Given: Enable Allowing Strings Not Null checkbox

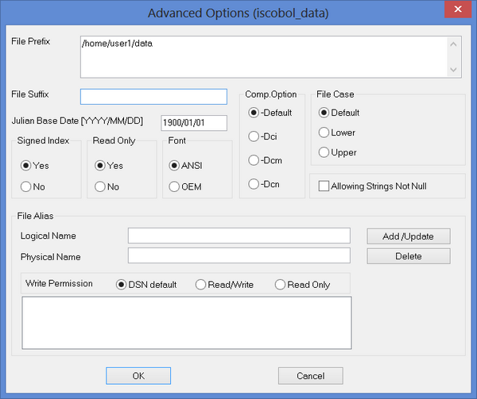Looking at the screenshot, I should coord(324,186).
